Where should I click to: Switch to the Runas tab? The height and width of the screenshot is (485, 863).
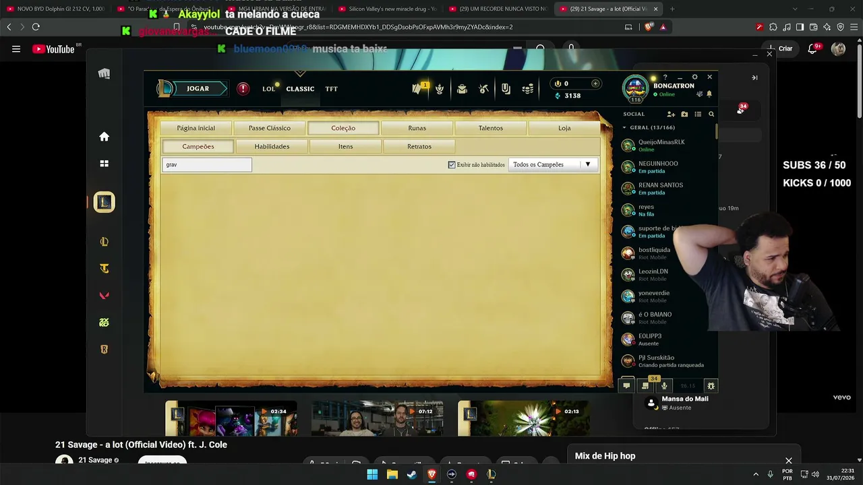pyautogui.click(x=417, y=128)
